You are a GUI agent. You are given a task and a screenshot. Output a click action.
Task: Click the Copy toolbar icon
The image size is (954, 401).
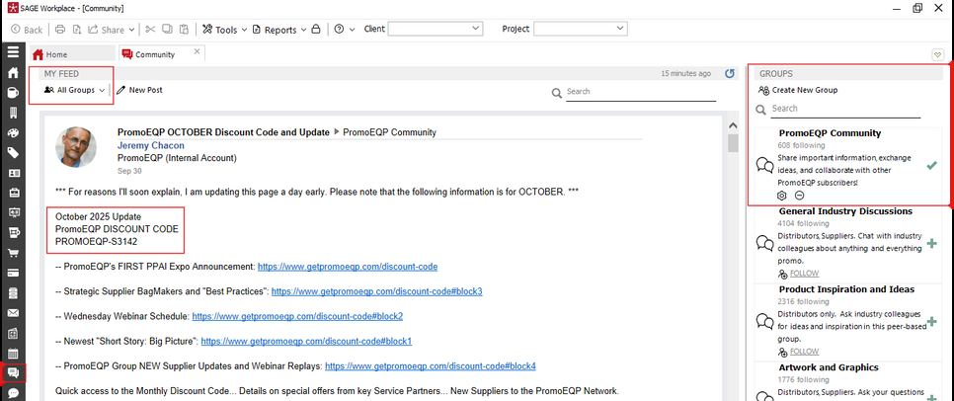[167, 30]
